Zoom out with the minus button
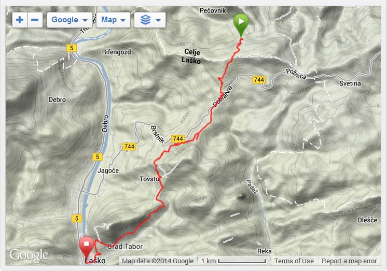387x271 pixels. 35,20
